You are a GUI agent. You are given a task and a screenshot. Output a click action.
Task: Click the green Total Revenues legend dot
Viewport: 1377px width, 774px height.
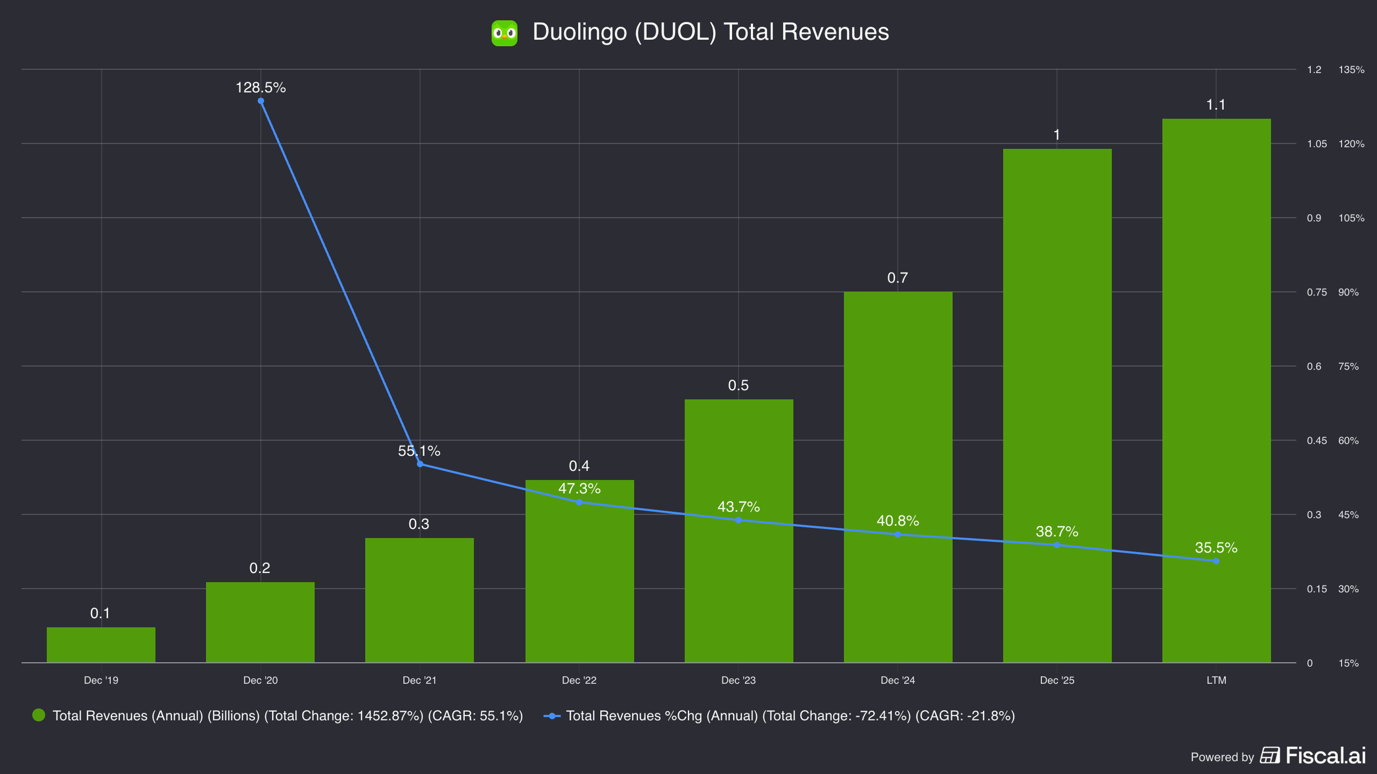coord(39,715)
